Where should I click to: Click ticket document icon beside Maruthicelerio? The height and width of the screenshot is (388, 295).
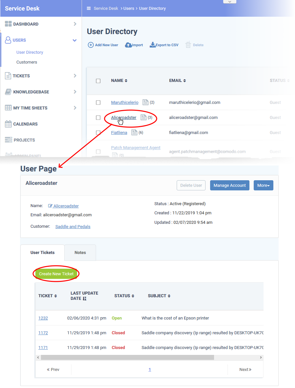pos(146,103)
